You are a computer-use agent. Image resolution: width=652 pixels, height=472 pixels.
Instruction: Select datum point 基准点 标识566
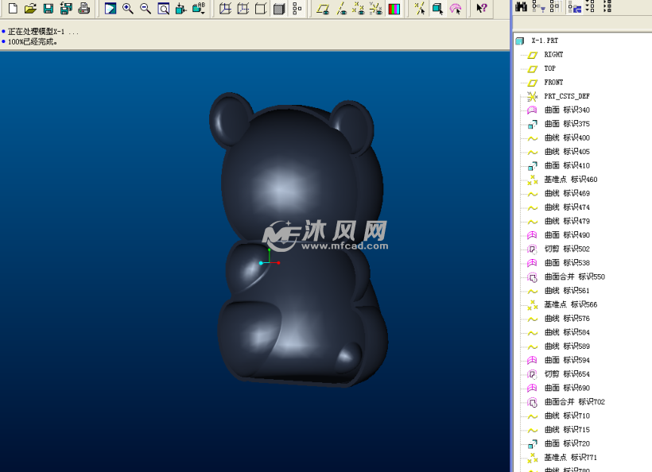(x=571, y=304)
